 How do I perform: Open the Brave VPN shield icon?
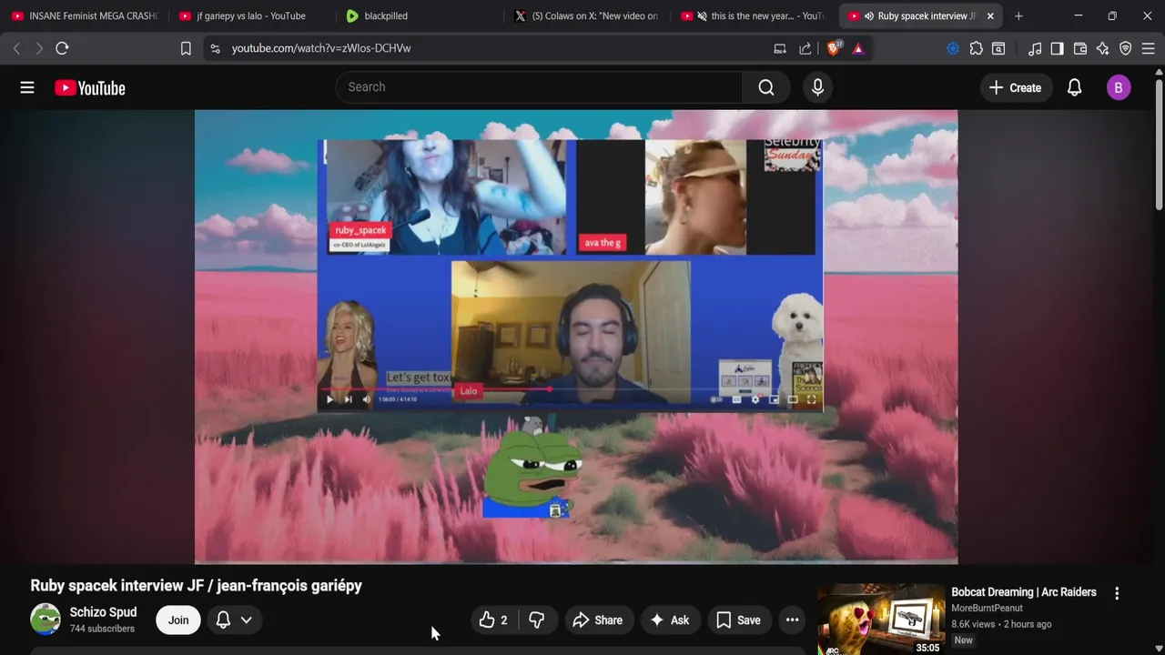point(1126,48)
